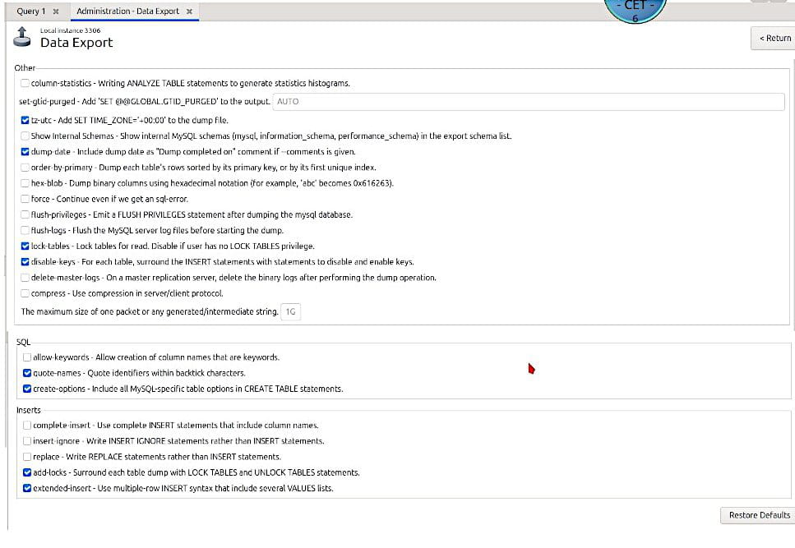Click the Data Export upload icon
795x548 pixels.
click(22, 37)
